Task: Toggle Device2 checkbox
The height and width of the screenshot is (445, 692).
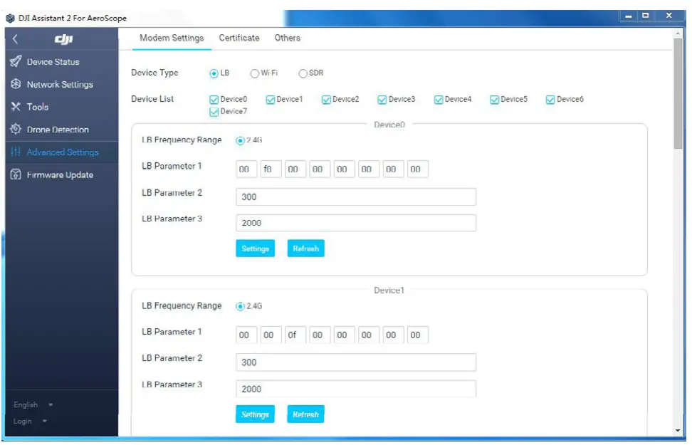Action: pos(326,100)
